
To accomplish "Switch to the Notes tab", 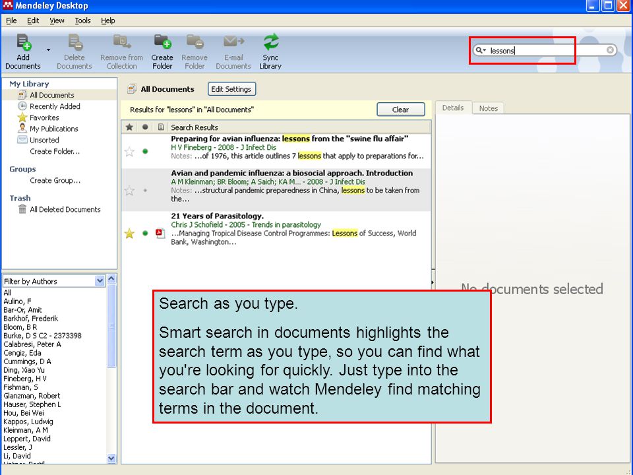I will click(x=489, y=108).
